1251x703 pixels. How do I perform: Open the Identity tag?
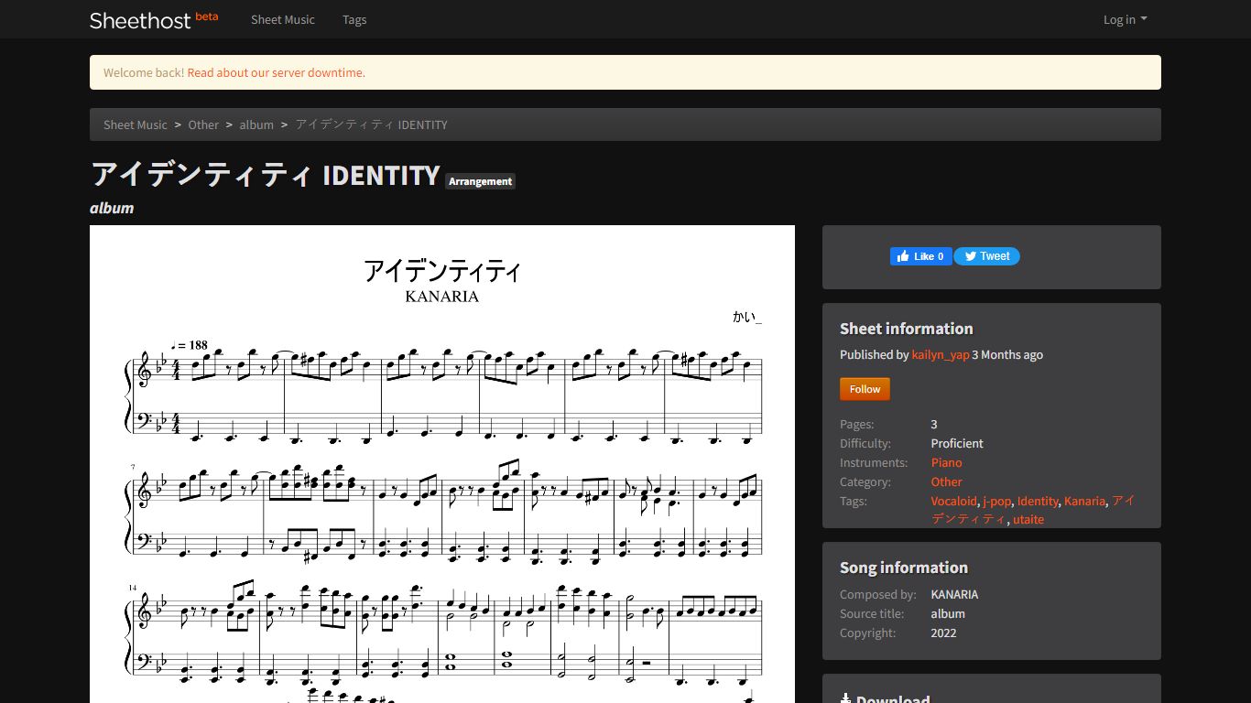1038,501
